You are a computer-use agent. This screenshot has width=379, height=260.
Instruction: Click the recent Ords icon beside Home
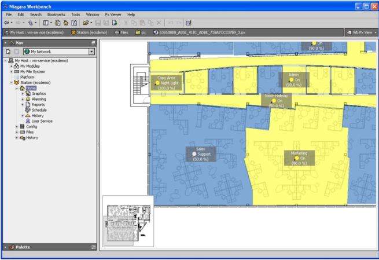[x=57, y=23]
